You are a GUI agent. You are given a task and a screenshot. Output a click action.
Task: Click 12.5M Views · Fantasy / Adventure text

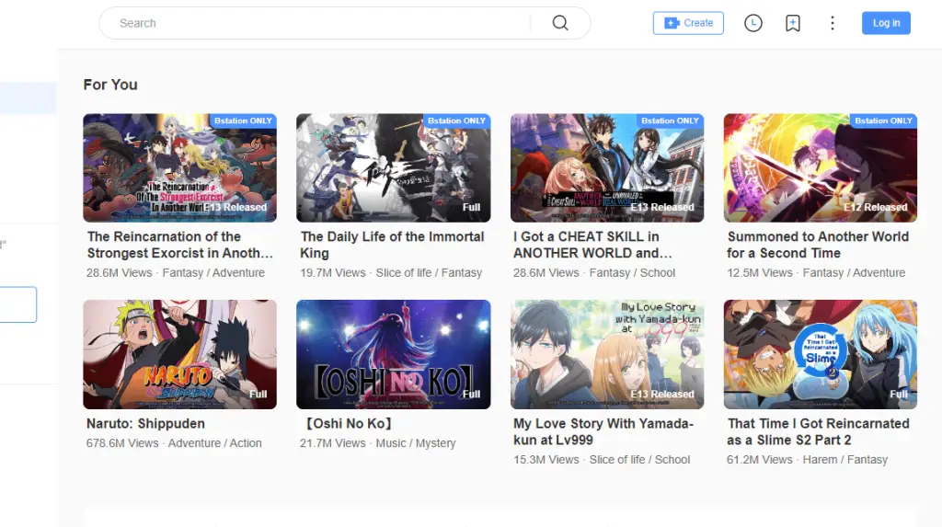click(x=816, y=273)
